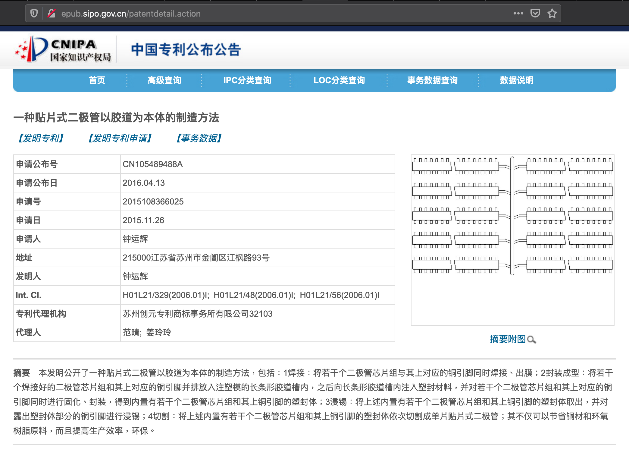Select application number 2015108366025

pos(153,201)
